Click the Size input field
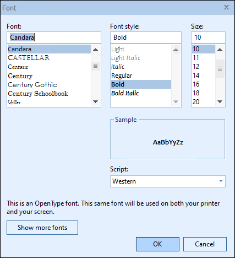 [x=208, y=37]
